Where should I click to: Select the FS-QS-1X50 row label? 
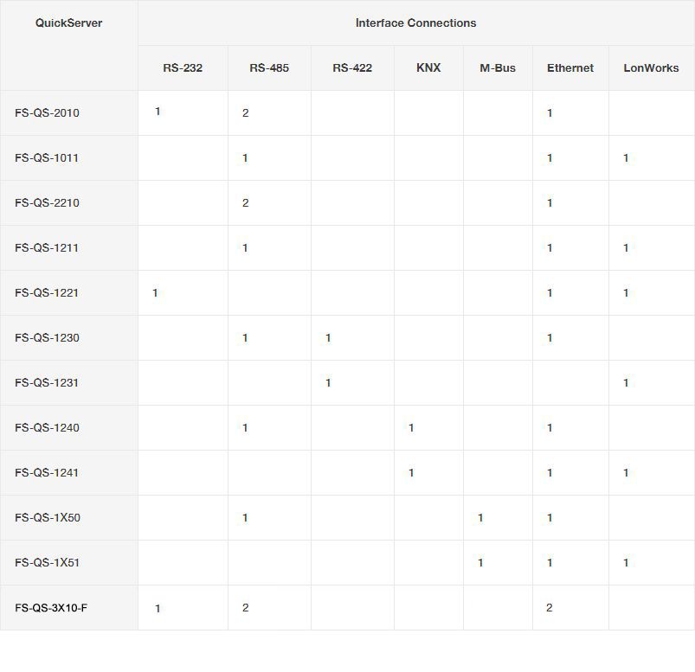48,518
